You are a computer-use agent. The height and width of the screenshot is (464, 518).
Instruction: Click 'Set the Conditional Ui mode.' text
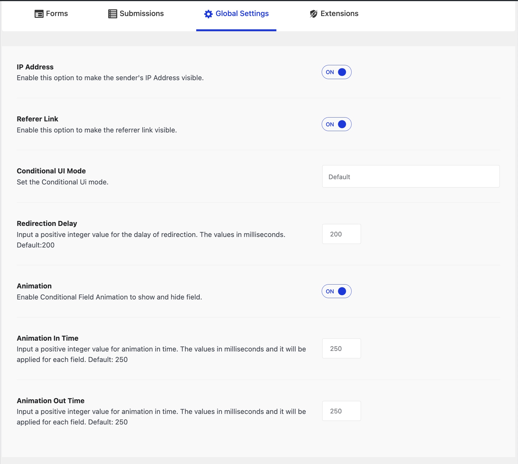[62, 182]
